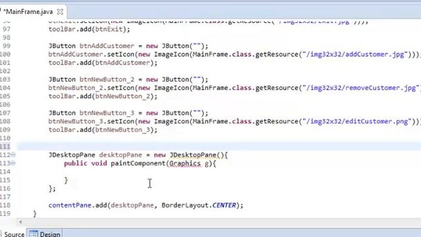The image size is (421, 237).
Task: Click toolBar.add(btnAddCustomer) on line 101
Action: [103, 63]
